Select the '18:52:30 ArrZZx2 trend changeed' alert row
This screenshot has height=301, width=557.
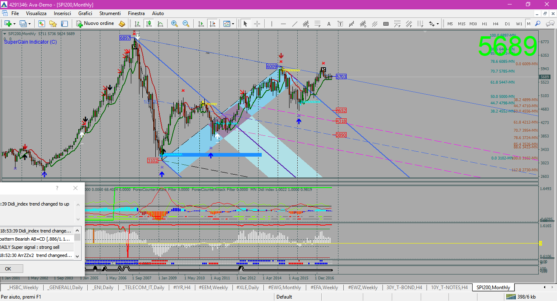(x=37, y=255)
